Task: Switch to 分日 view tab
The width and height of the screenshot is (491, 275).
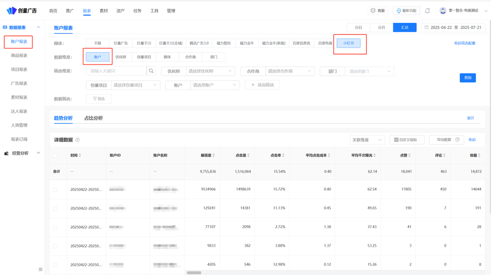Action: coord(358,28)
